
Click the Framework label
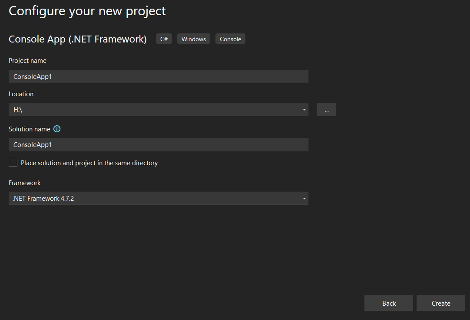pos(25,183)
